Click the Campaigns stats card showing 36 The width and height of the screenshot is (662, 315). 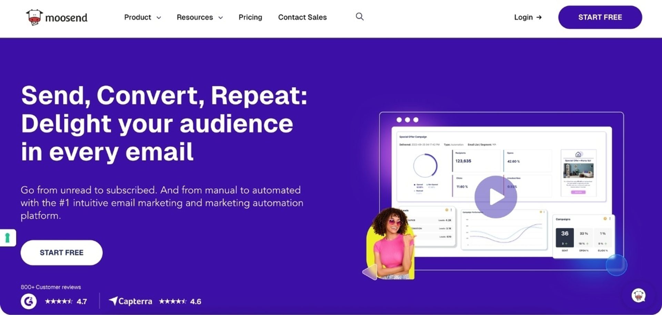click(582, 236)
